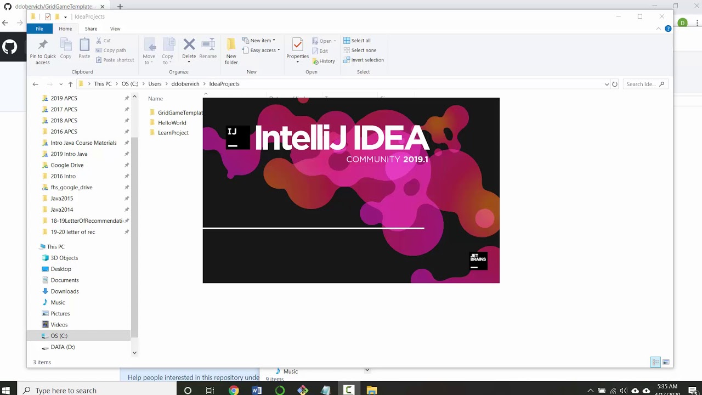The image size is (702, 395).
Task: Select the Home ribbon tab
Action: point(65,29)
